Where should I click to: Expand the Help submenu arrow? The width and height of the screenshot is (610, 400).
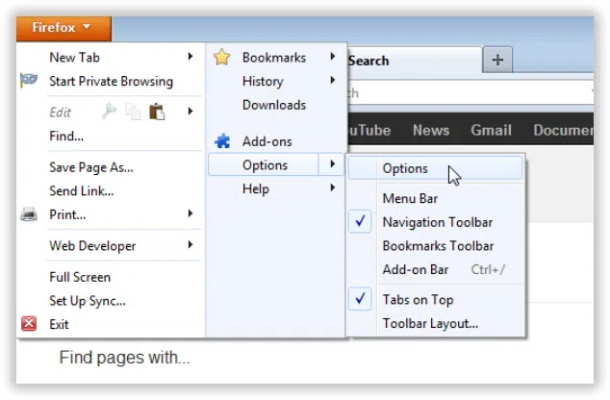[x=333, y=188]
